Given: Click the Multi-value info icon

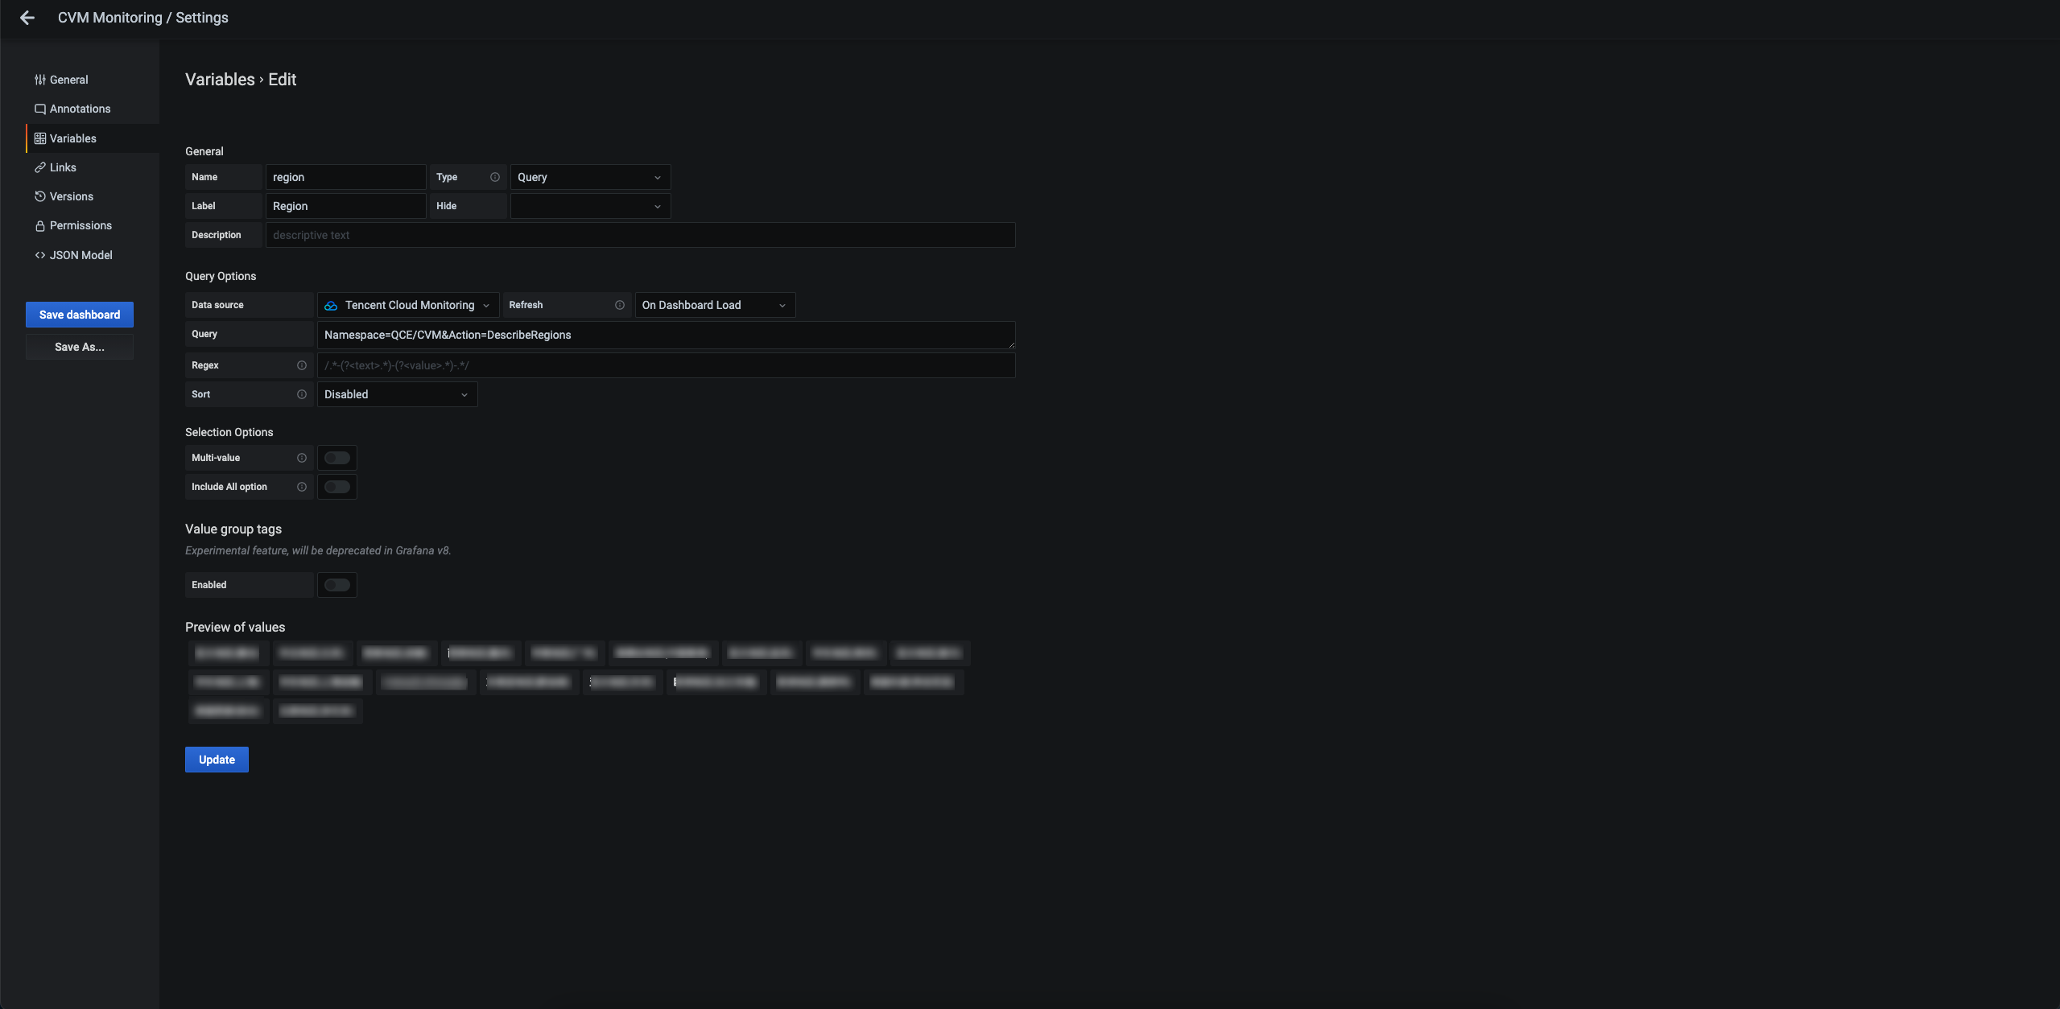Looking at the screenshot, I should coord(302,458).
